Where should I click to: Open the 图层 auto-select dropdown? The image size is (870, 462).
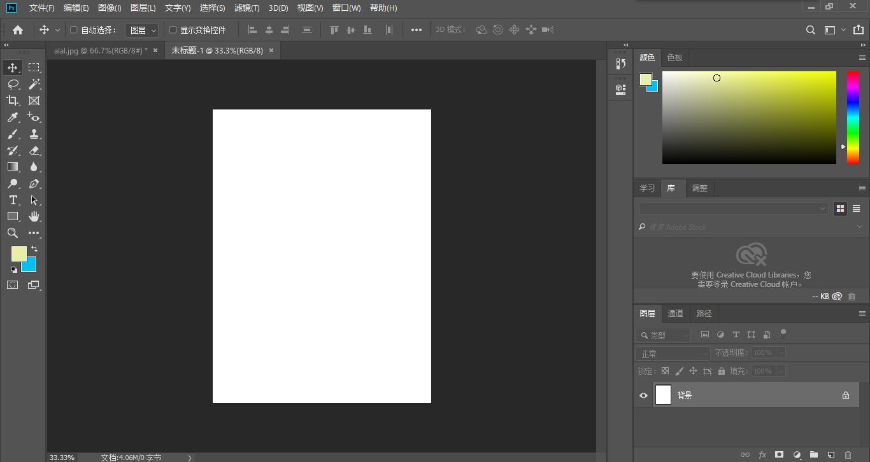click(141, 30)
